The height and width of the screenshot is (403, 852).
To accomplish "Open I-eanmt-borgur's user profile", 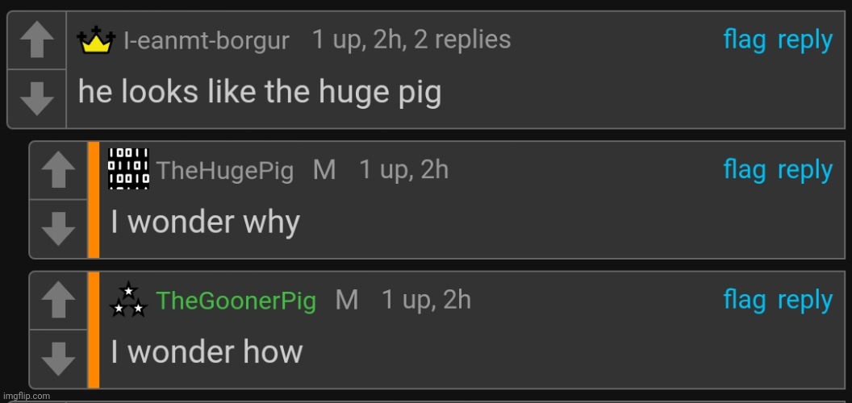I will coord(207,41).
